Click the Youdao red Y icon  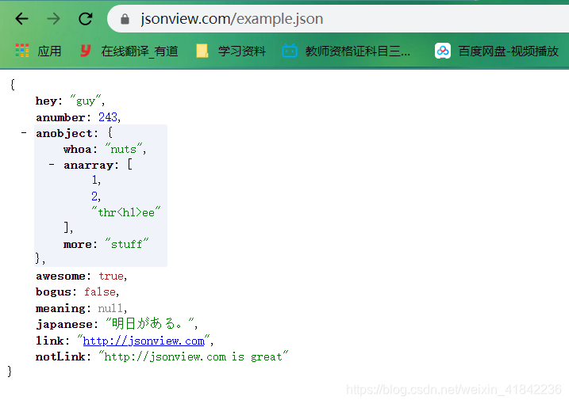(85, 51)
